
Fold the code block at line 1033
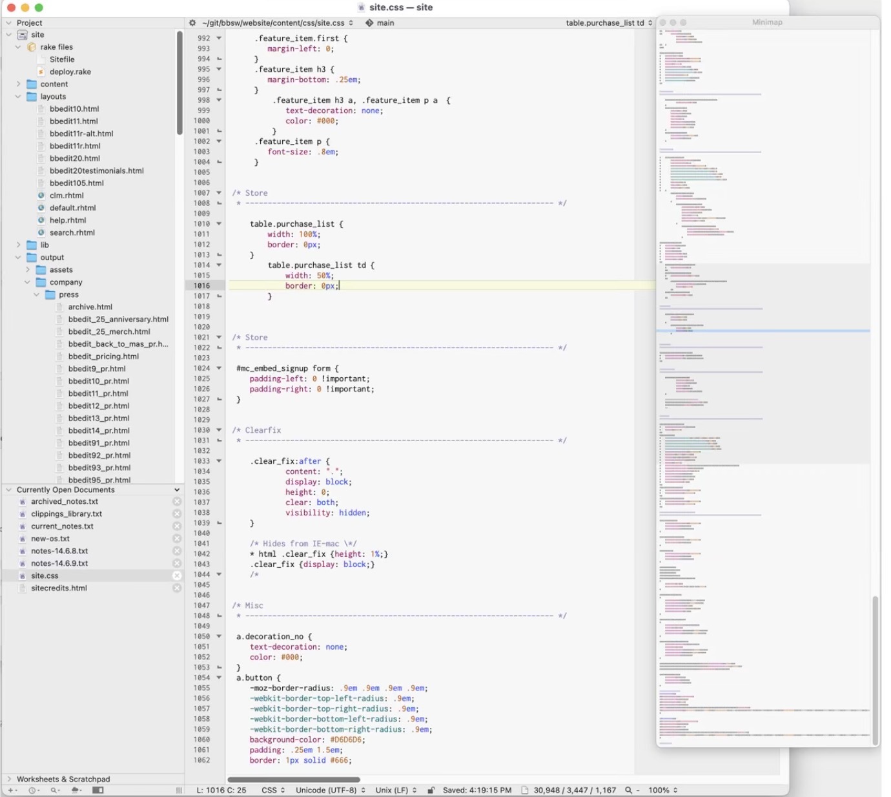[219, 461]
